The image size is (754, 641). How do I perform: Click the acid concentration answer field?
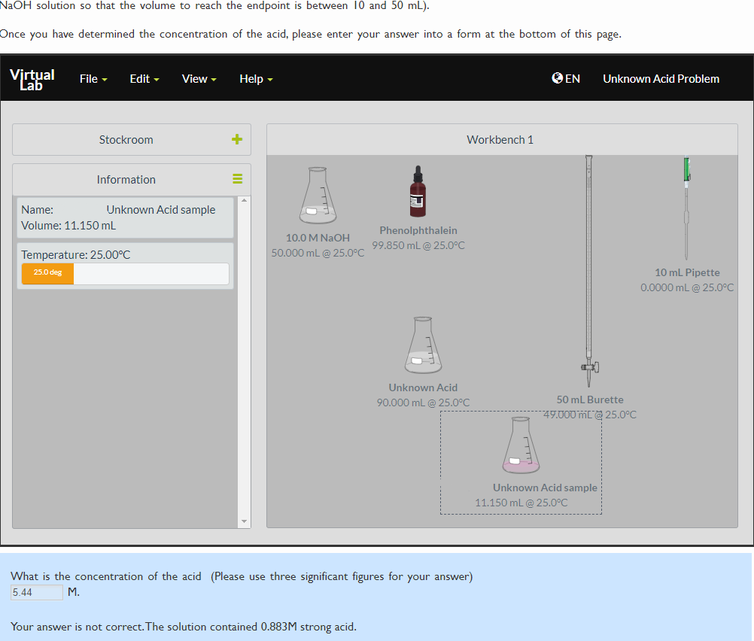pyautogui.click(x=37, y=592)
